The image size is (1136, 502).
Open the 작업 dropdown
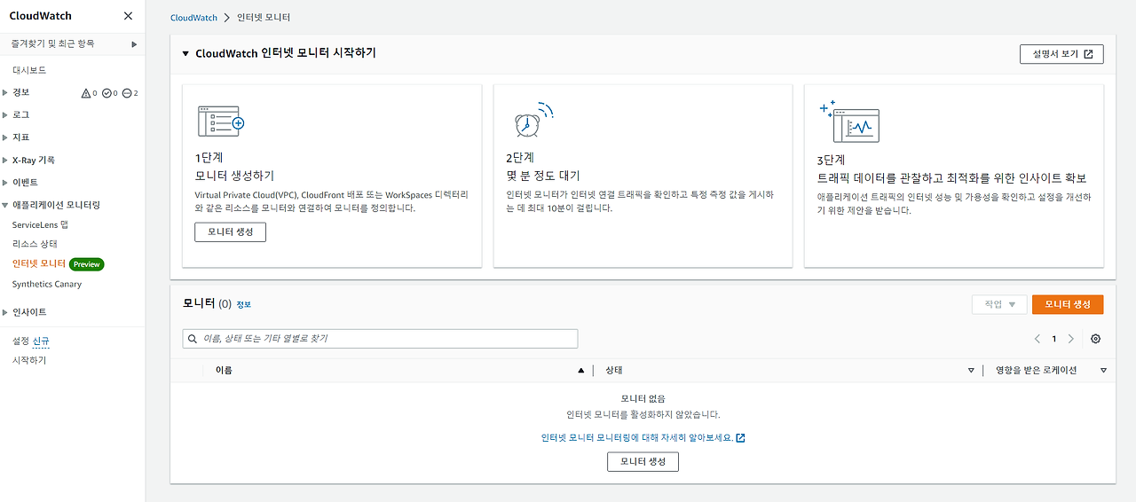(x=999, y=304)
